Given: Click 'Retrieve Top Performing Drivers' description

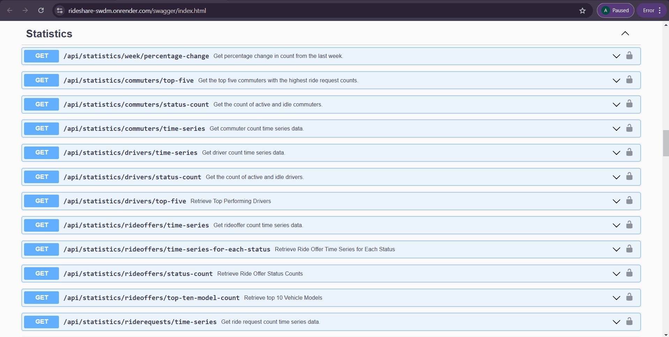Looking at the screenshot, I should [231, 201].
